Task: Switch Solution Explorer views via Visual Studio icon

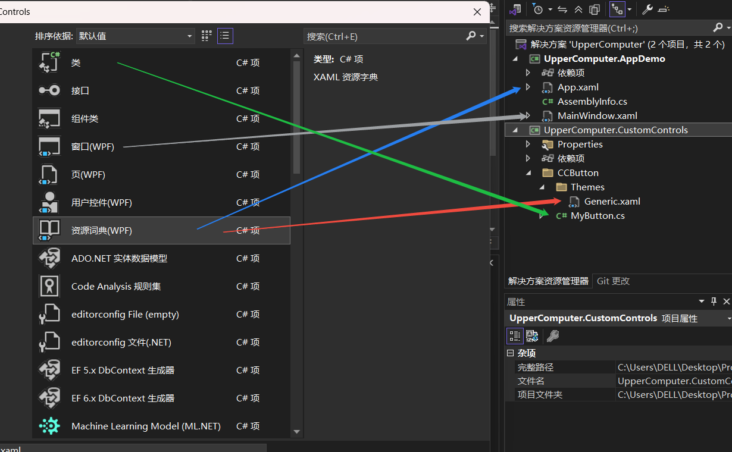Action: click(515, 10)
